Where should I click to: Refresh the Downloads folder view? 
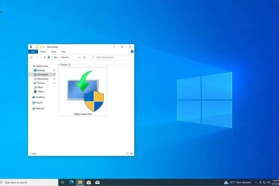coord(84,58)
